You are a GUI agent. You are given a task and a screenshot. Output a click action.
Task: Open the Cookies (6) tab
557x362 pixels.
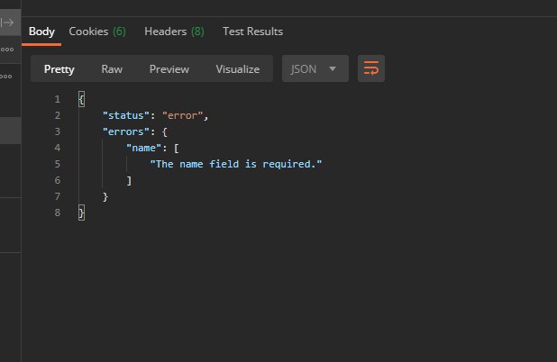(x=97, y=32)
